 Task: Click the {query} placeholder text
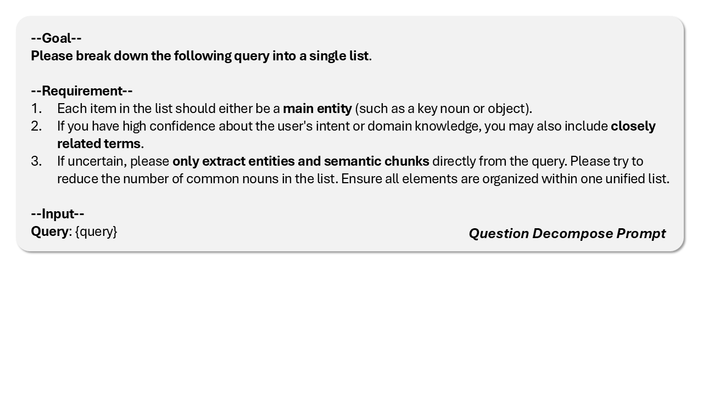pos(96,232)
